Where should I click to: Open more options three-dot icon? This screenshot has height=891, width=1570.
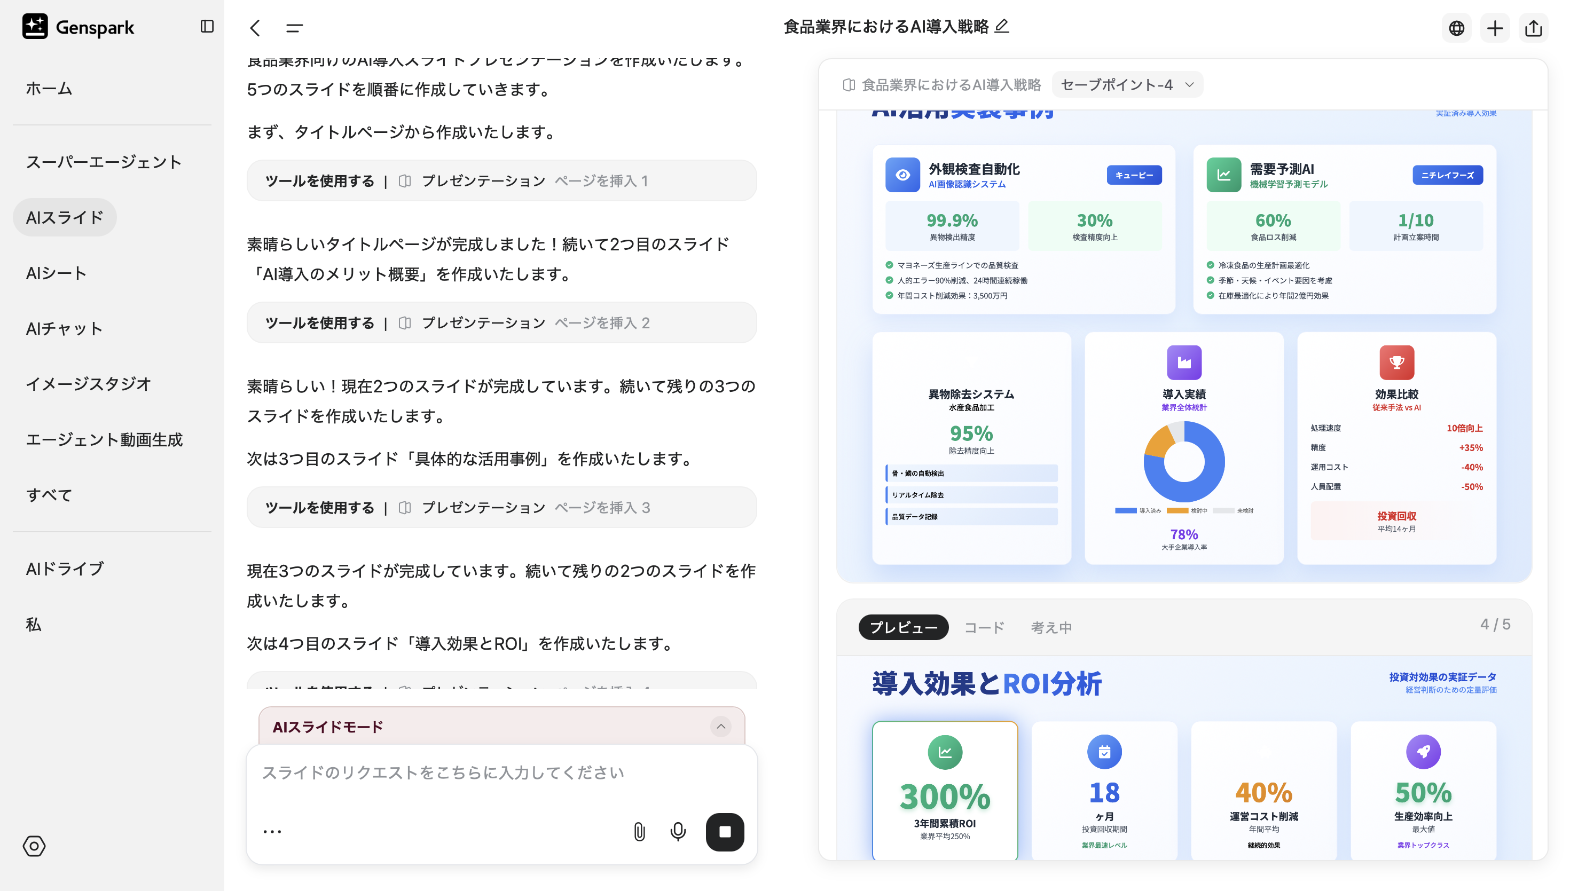(x=272, y=831)
